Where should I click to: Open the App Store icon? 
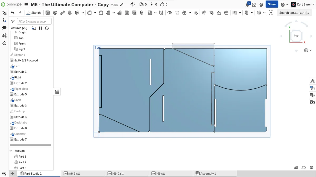tap(254, 4)
